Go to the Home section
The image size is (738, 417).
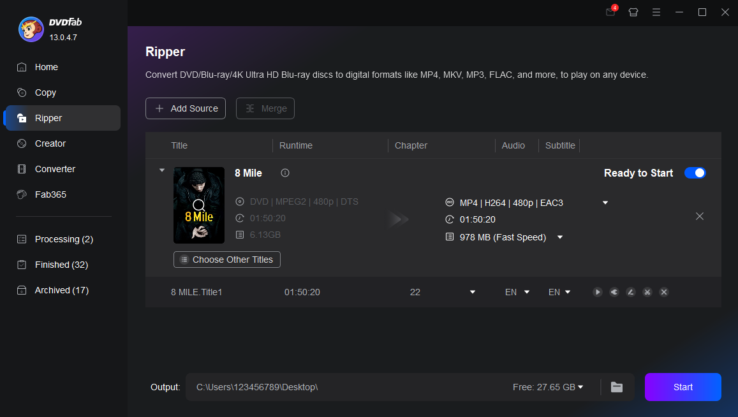pyautogui.click(x=62, y=67)
